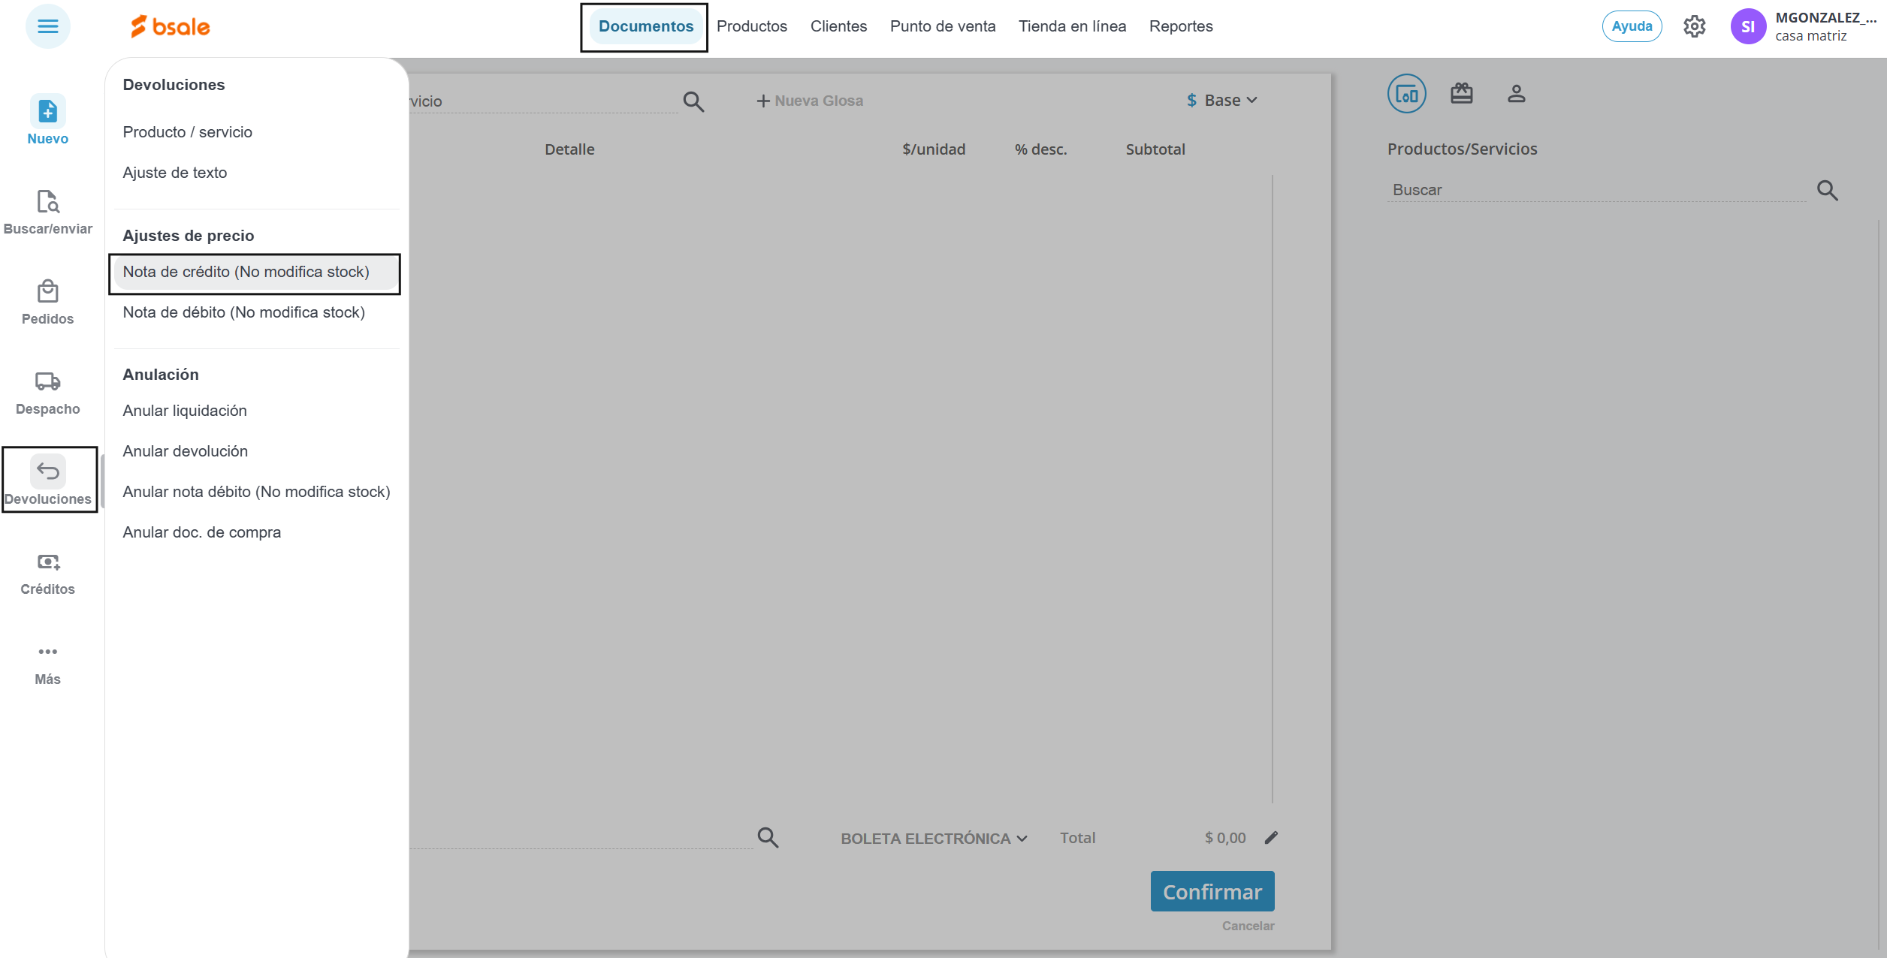Open settings gear icon
Image resolution: width=1887 pixels, height=958 pixels.
1694,26
